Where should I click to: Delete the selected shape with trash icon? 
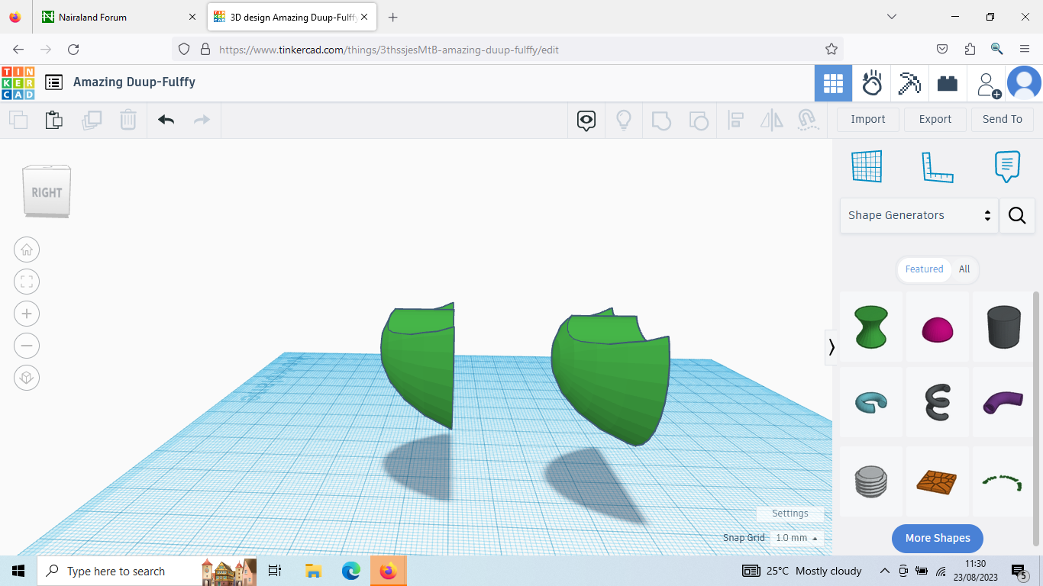click(128, 120)
